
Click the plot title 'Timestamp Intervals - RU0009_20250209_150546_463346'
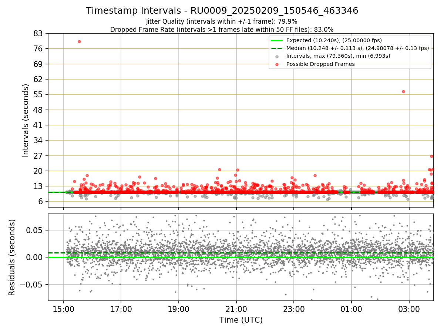point(222,11)
